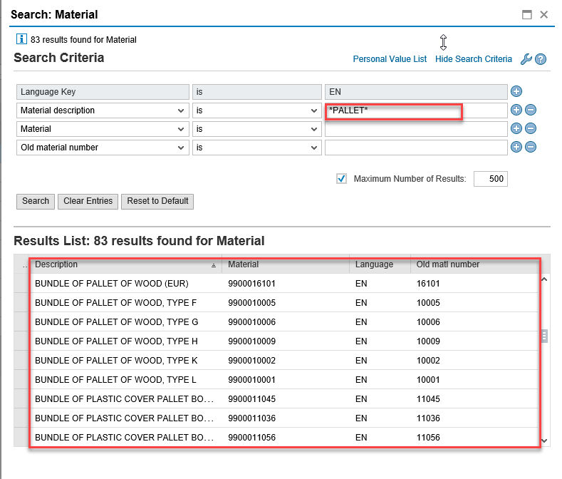Click the select-all corner cell in results table
Image resolution: width=562 pixels, height=479 pixels.
[x=21, y=264]
